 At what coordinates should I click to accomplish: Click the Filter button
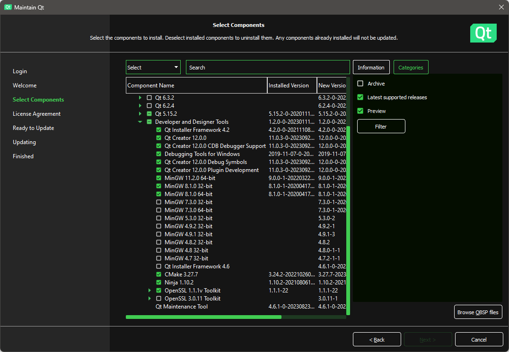381,127
